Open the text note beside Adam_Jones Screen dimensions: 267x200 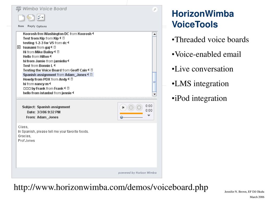(x=91, y=74)
